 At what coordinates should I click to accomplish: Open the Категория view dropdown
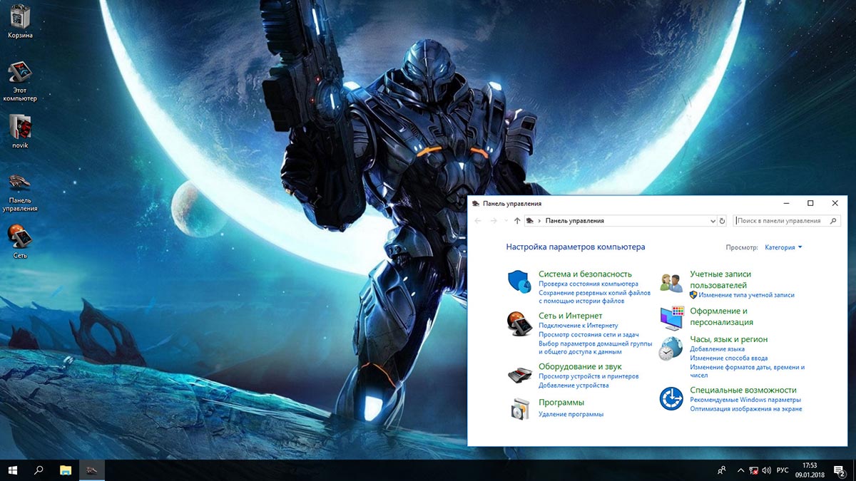tap(783, 247)
